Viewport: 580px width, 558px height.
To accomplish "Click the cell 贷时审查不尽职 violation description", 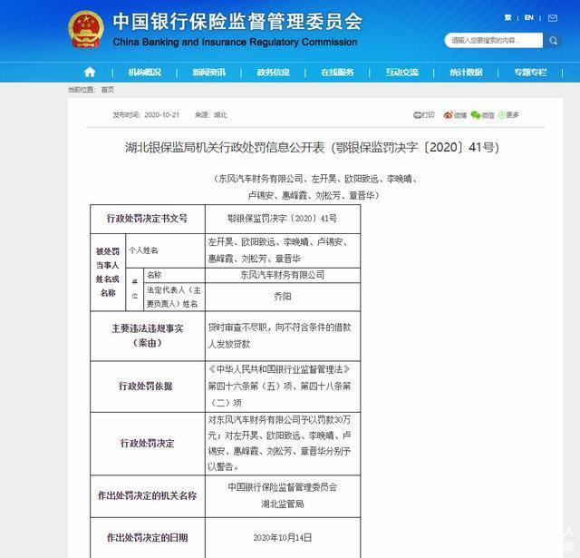I will click(283, 336).
